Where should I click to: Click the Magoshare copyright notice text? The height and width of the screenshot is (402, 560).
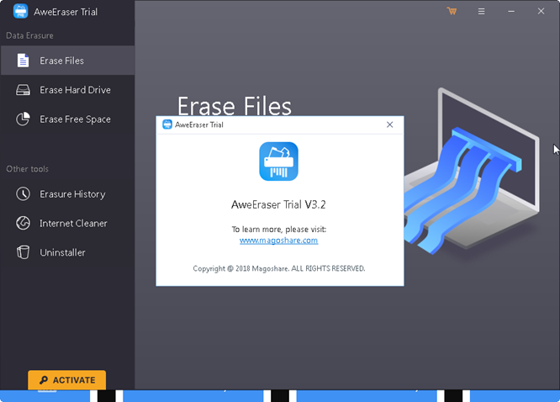point(279,268)
